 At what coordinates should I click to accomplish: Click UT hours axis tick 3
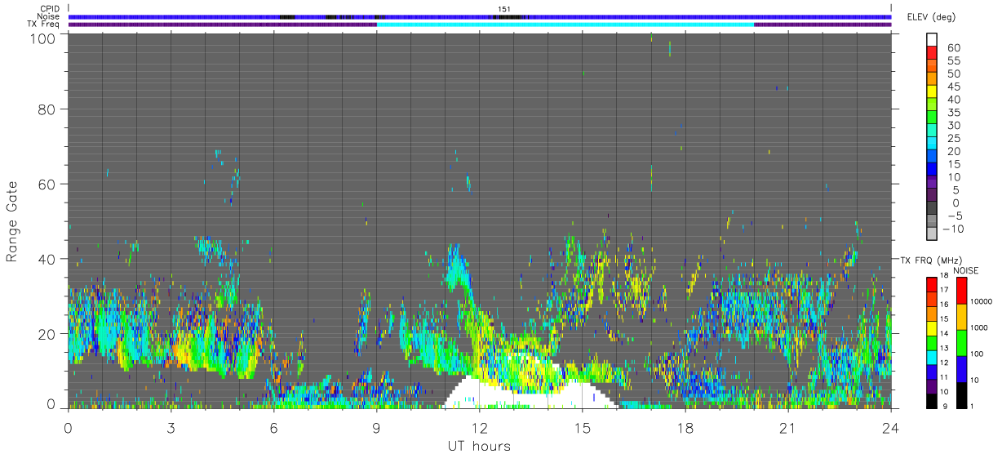pyautogui.click(x=171, y=428)
